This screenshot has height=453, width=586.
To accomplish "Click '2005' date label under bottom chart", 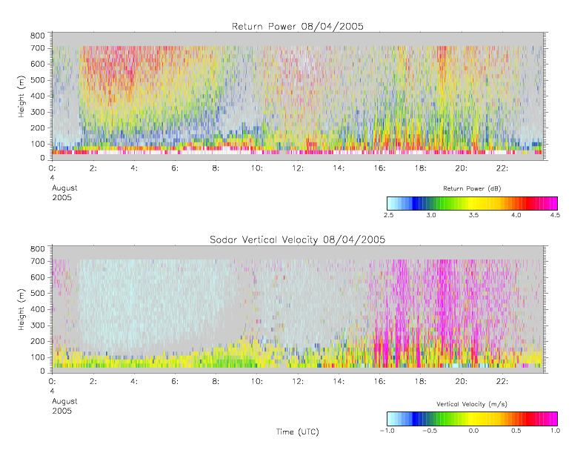I will (x=61, y=411).
